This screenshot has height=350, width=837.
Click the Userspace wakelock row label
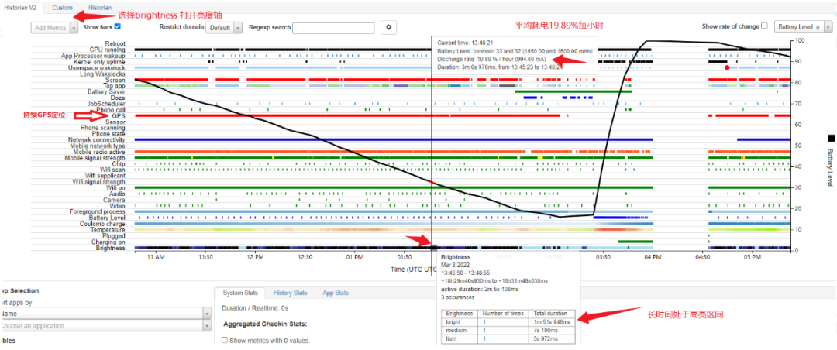[x=97, y=68]
